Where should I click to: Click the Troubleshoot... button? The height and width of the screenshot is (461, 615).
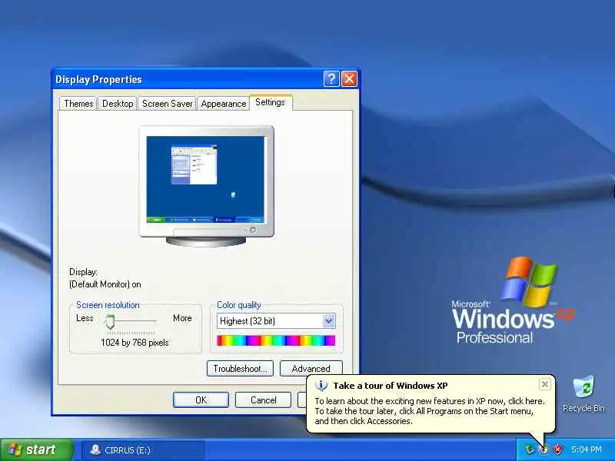[x=240, y=369]
